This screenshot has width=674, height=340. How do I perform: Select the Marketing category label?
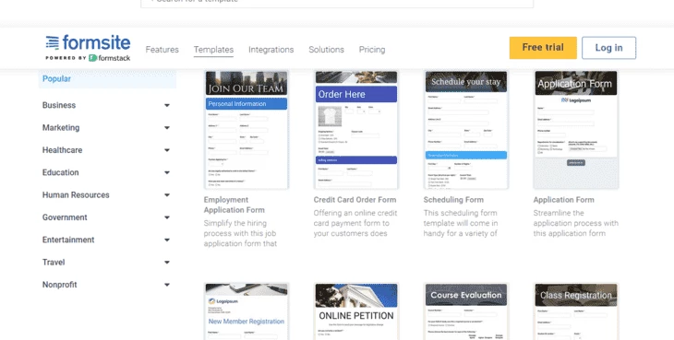tap(61, 128)
